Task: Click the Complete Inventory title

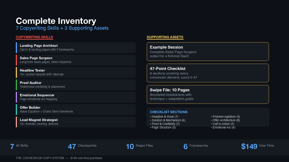Action: [x=56, y=21]
